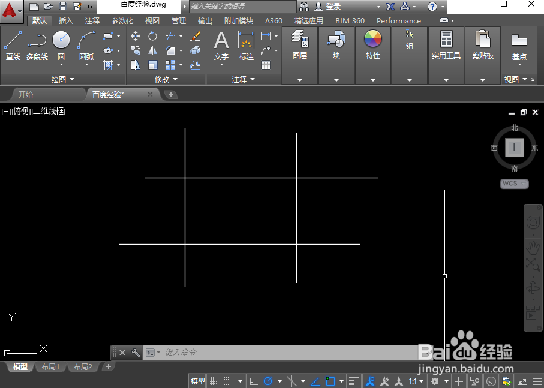Click the Rectangle draw tool icon
This screenshot has height=388, width=544.
pyautogui.click(x=108, y=36)
